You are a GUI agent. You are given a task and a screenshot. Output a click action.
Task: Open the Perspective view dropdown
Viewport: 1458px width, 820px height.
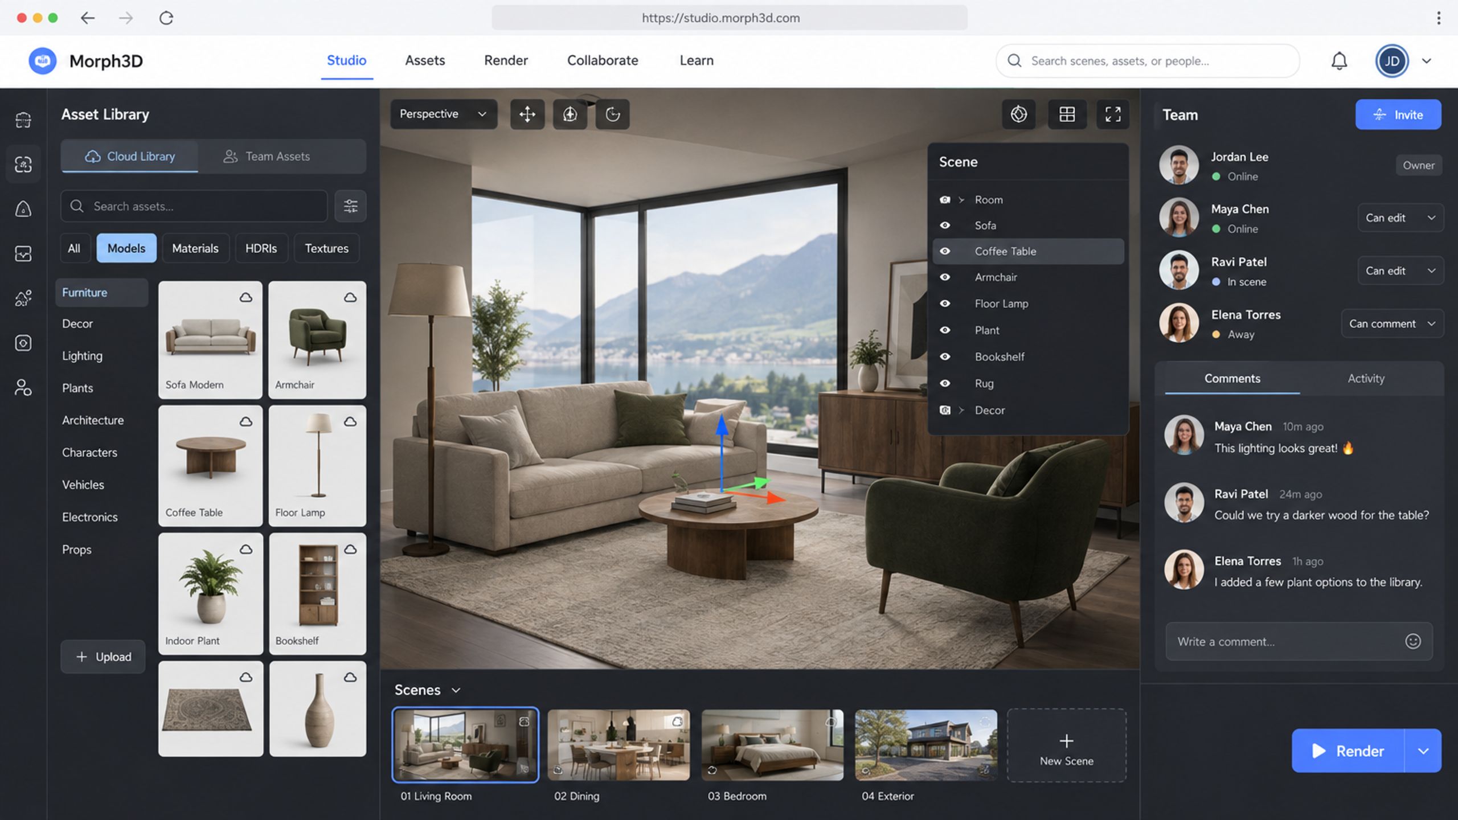[443, 114]
